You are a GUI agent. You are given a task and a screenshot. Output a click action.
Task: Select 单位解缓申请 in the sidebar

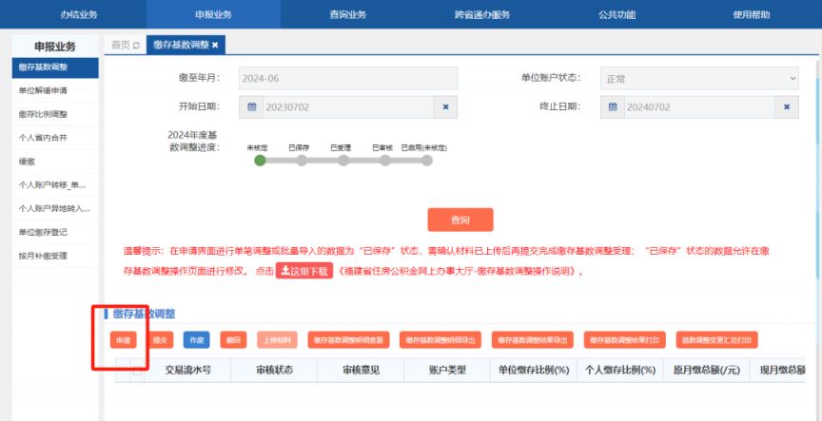[44, 90]
